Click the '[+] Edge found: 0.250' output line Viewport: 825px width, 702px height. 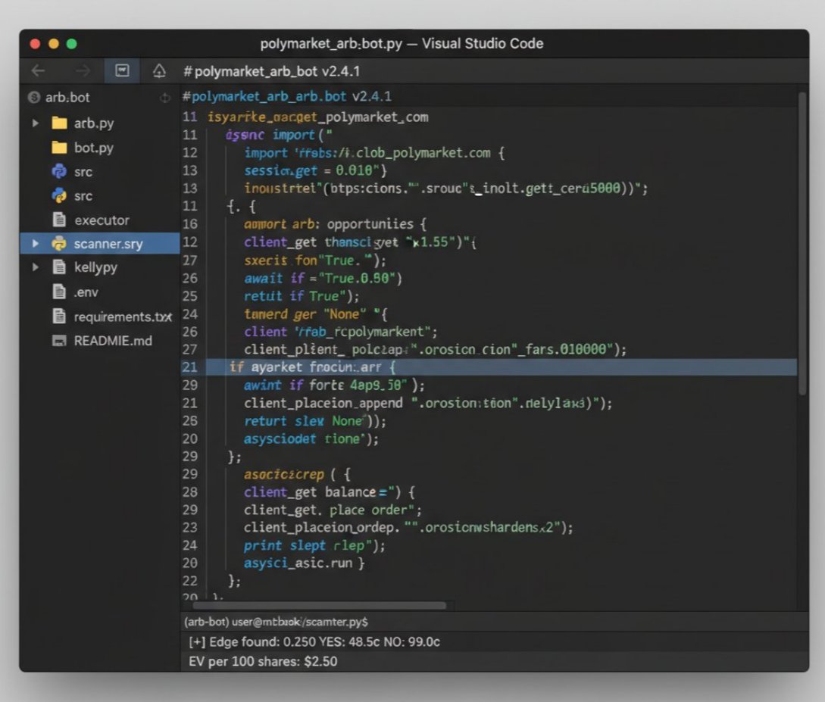[314, 642]
